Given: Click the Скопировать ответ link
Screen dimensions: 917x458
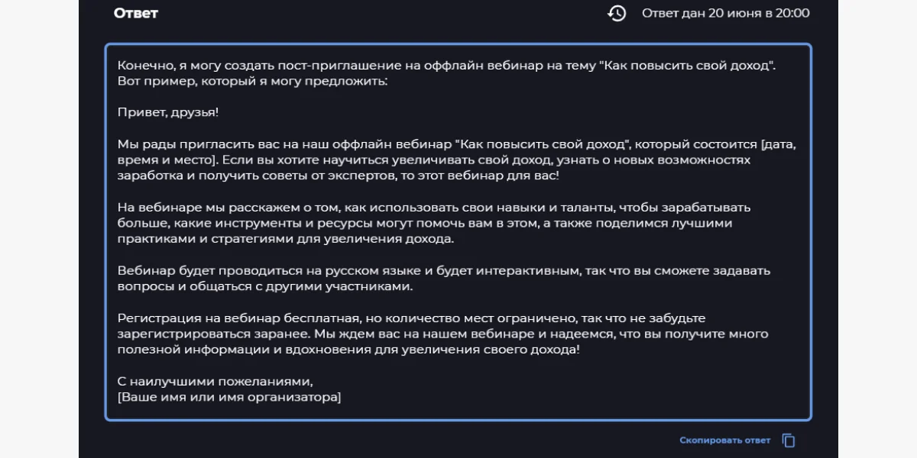Looking at the screenshot, I should tap(724, 440).
